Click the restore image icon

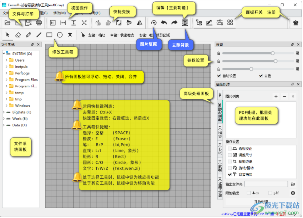click(x=154, y=23)
